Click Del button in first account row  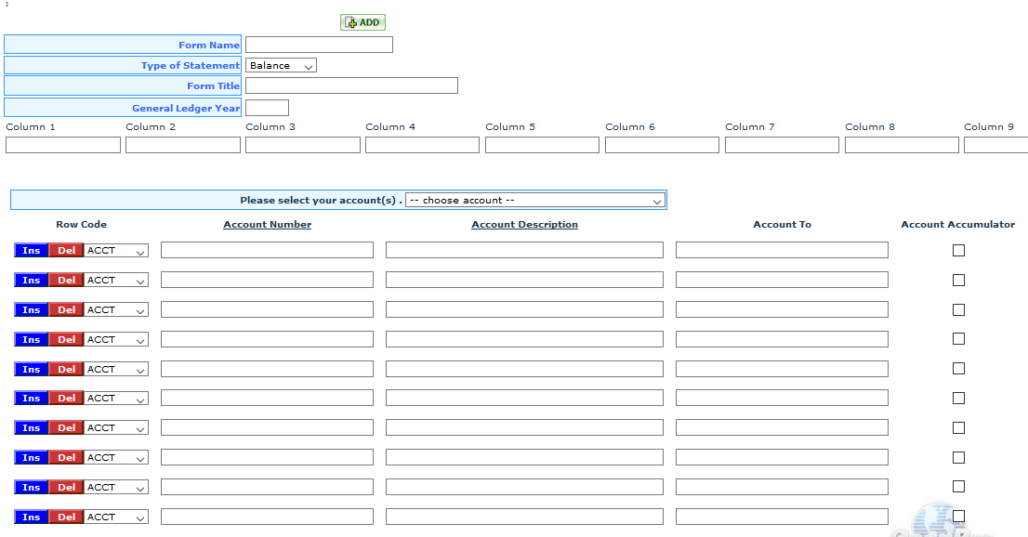(x=67, y=251)
